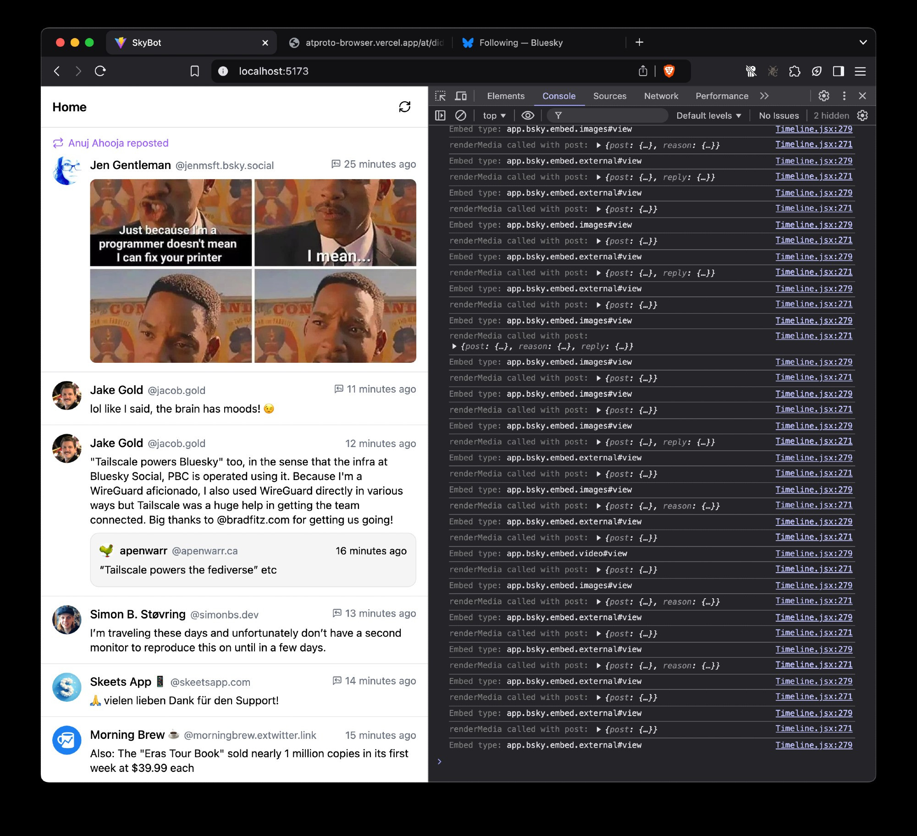
Task: Open Jen Gentleman's profile name
Action: (131, 165)
